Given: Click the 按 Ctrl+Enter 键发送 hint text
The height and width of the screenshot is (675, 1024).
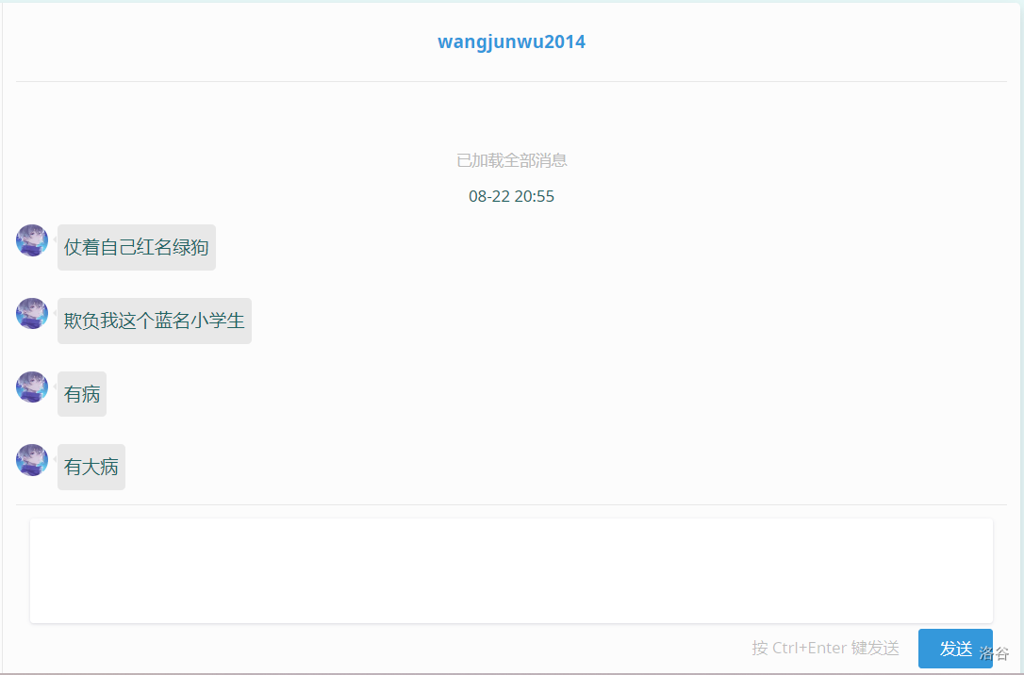Looking at the screenshot, I should click(x=825, y=648).
